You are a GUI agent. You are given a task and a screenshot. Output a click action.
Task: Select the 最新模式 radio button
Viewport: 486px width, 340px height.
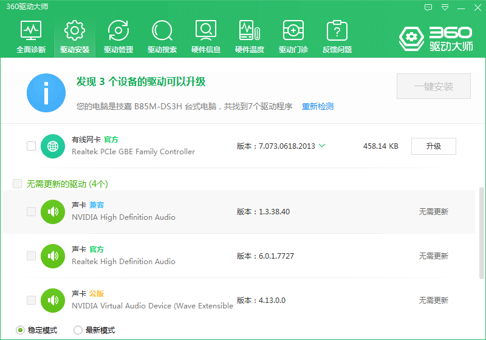[78, 330]
